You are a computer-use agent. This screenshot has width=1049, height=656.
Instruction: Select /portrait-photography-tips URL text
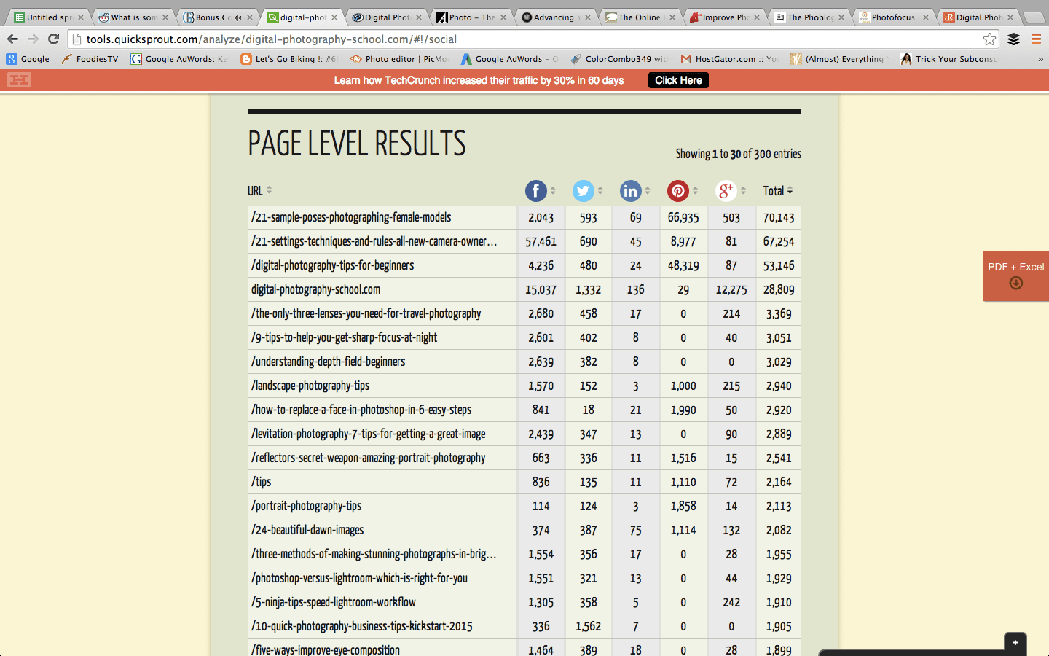[x=307, y=506]
